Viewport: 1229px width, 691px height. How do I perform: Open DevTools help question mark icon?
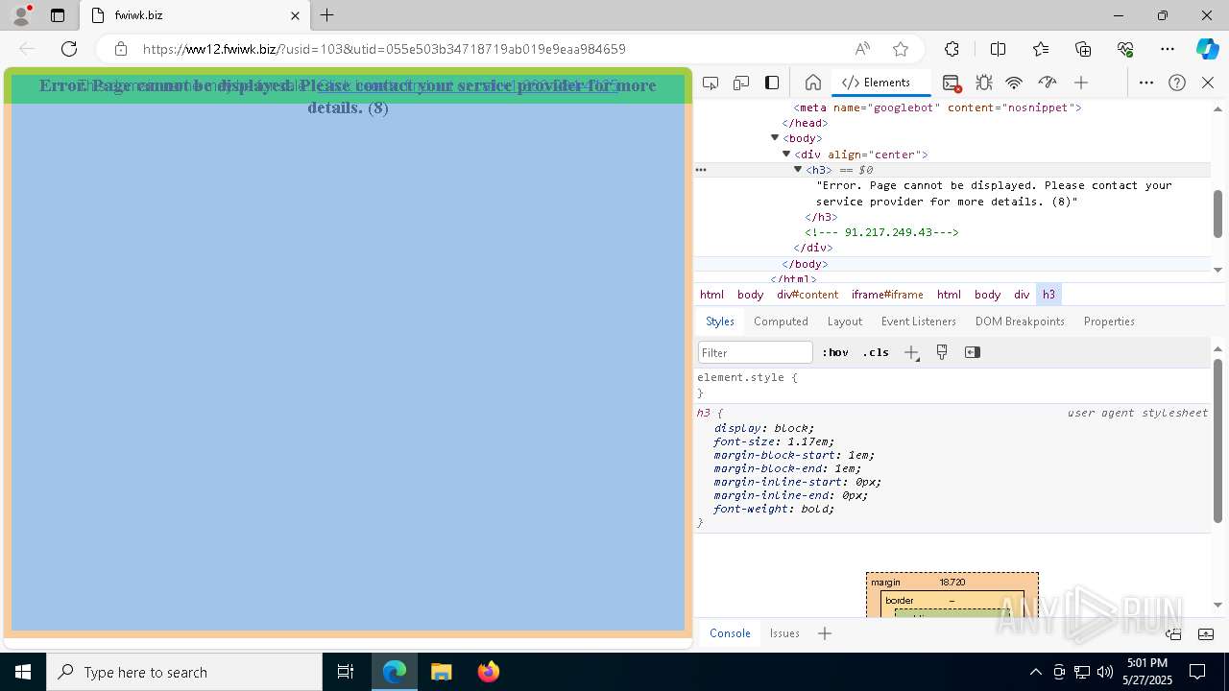tap(1177, 83)
